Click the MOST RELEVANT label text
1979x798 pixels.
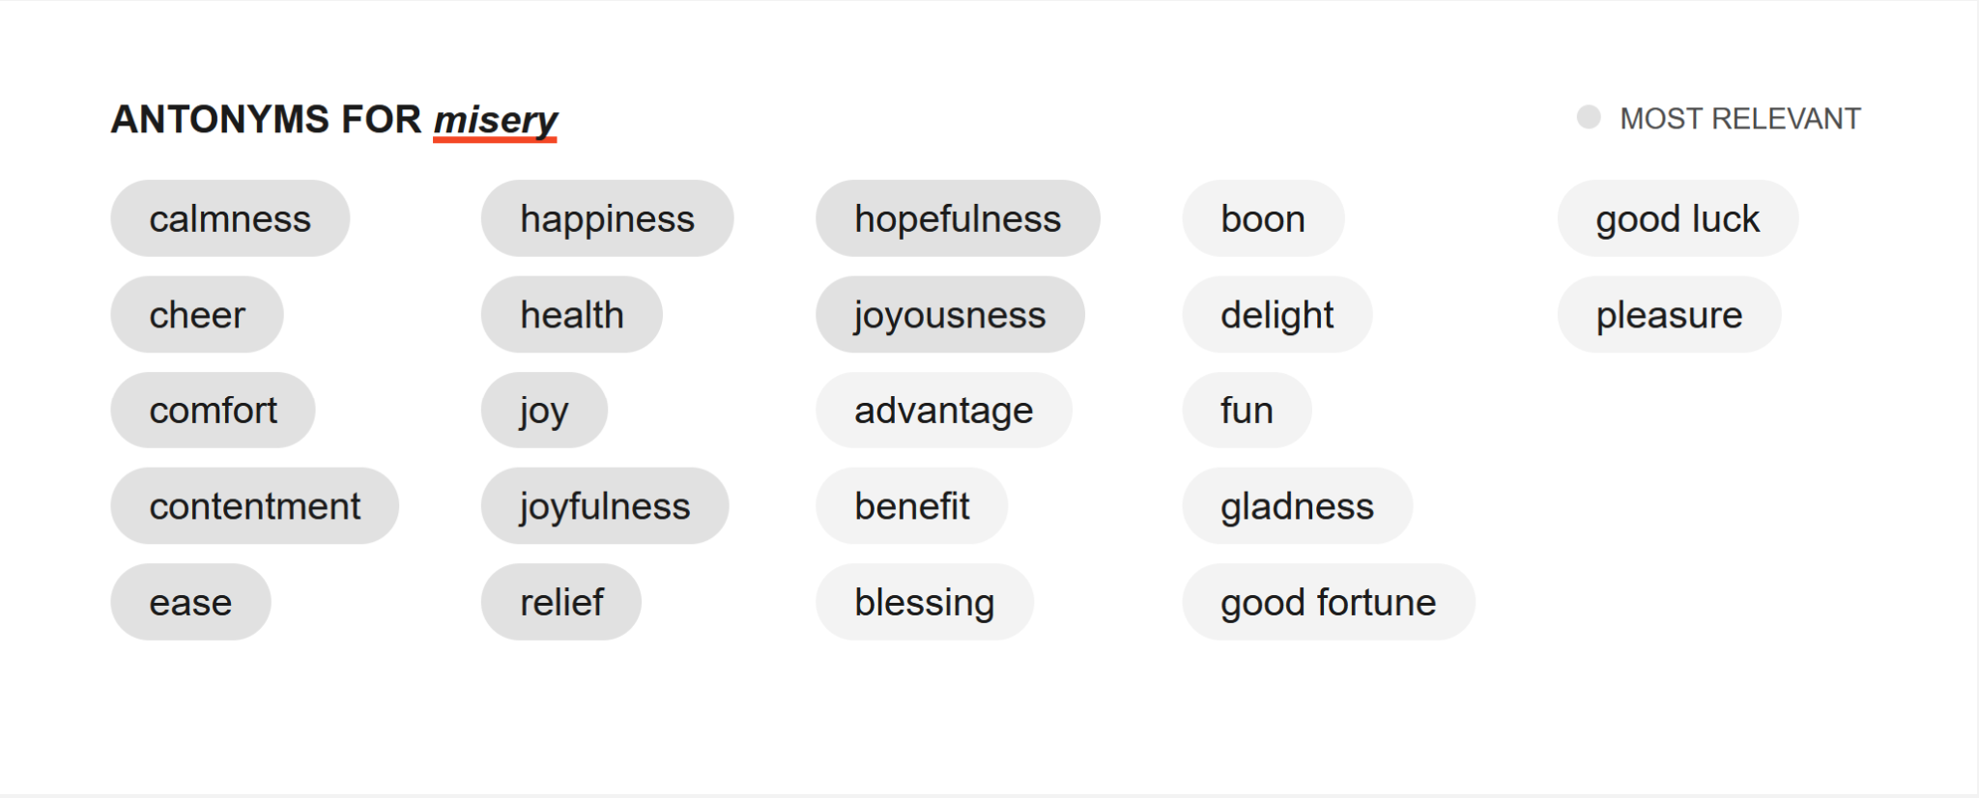(1738, 118)
